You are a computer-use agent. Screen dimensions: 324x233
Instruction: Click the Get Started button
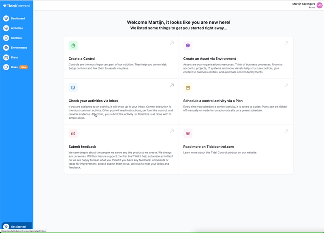click(x=16, y=227)
